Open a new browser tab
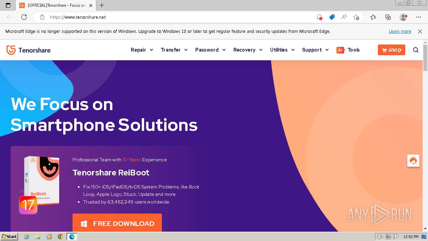Image resolution: width=428 pixels, height=241 pixels. [x=102, y=5]
